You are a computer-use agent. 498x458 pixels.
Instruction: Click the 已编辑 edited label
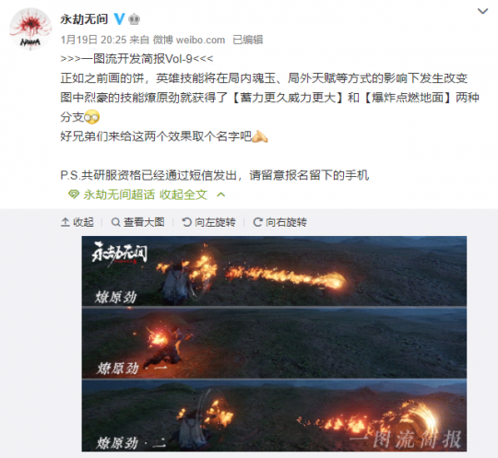248,40
